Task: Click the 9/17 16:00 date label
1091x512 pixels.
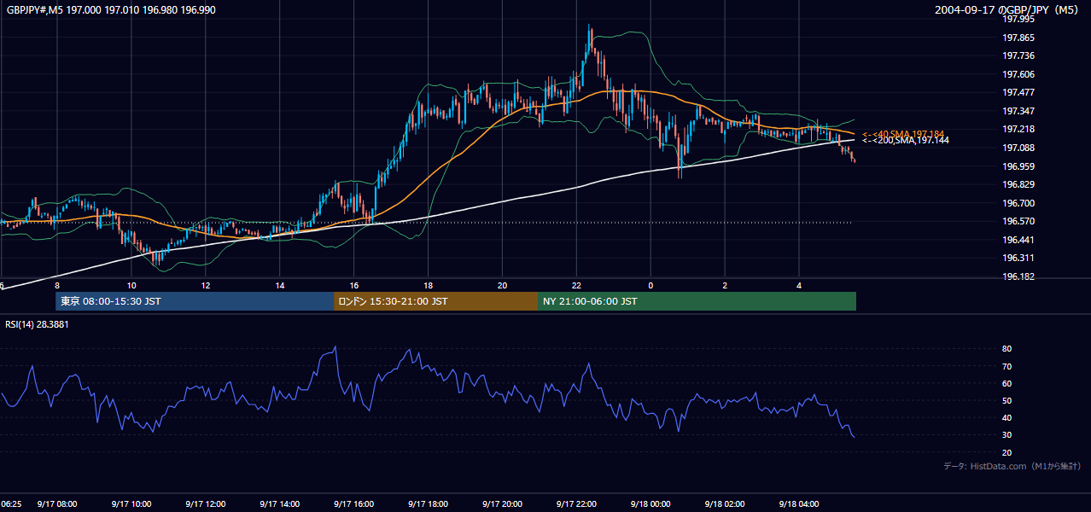Action: tap(353, 504)
